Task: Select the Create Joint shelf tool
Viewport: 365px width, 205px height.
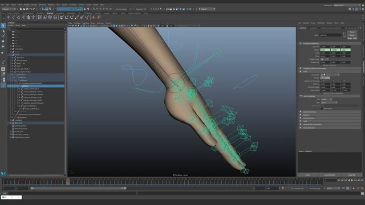Action: pyautogui.click(x=13, y=17)
